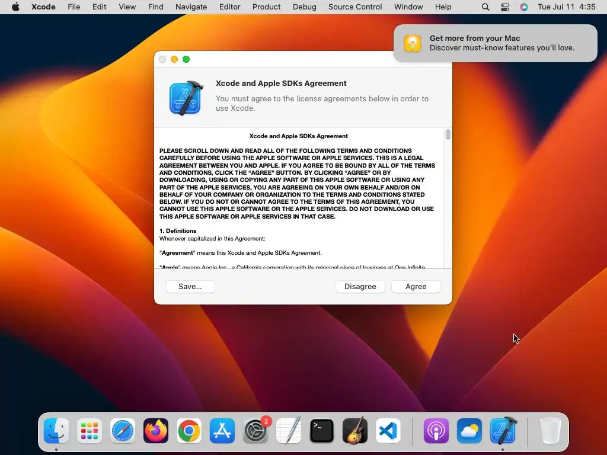
Task: Click the line defining "Agreement"
Action: (241, 253)
